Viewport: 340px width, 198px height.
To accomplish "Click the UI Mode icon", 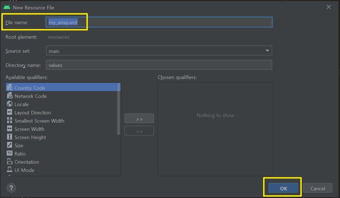I will [x=9, y=170].
